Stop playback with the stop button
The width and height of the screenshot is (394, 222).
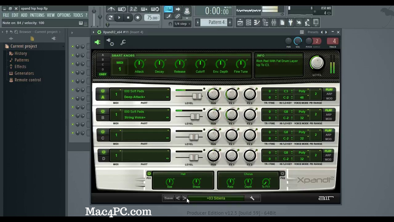(128, 18)
